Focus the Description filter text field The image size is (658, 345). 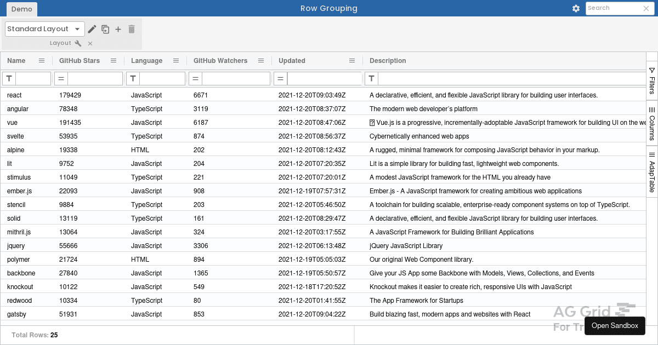point(512,79)
